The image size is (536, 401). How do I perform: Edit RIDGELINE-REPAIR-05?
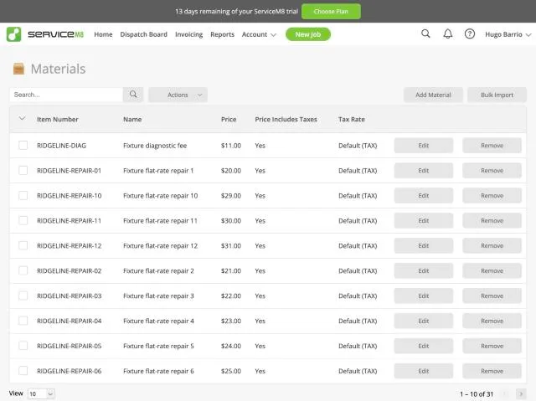point(424,346)
